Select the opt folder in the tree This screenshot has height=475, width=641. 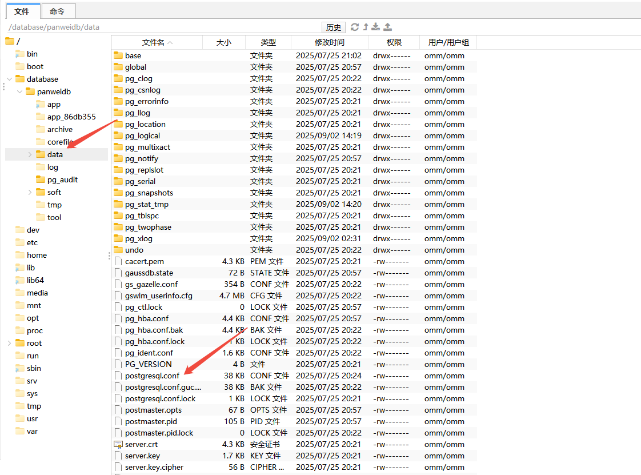27,318
